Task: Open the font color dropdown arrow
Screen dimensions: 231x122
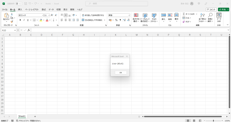Action: (50, 20)
